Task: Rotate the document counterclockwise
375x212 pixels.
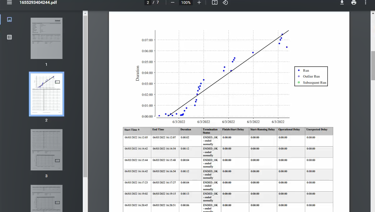Action: pos(225,2)
